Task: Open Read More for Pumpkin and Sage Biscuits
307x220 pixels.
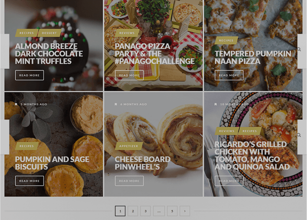Action: pyautogui.click(x=29, y=181)
